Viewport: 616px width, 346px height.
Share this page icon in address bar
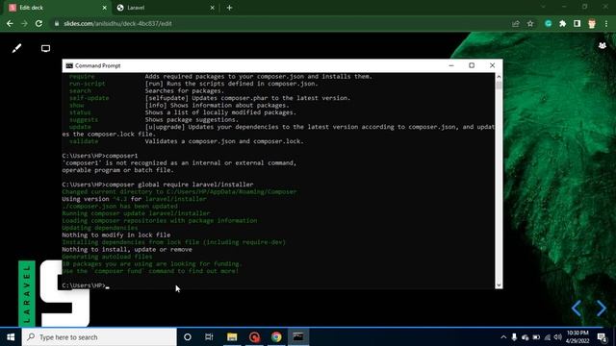[x=516, y=23]
